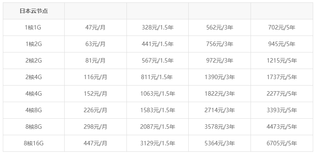Click the 567元/1.5年 cell

(x=158, y=61)
